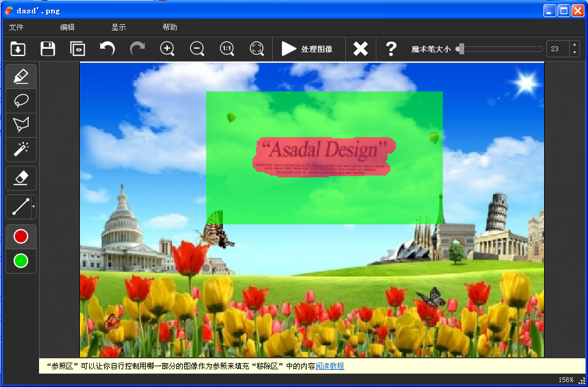Select the magic wand tool

click(x=21, y=149)
